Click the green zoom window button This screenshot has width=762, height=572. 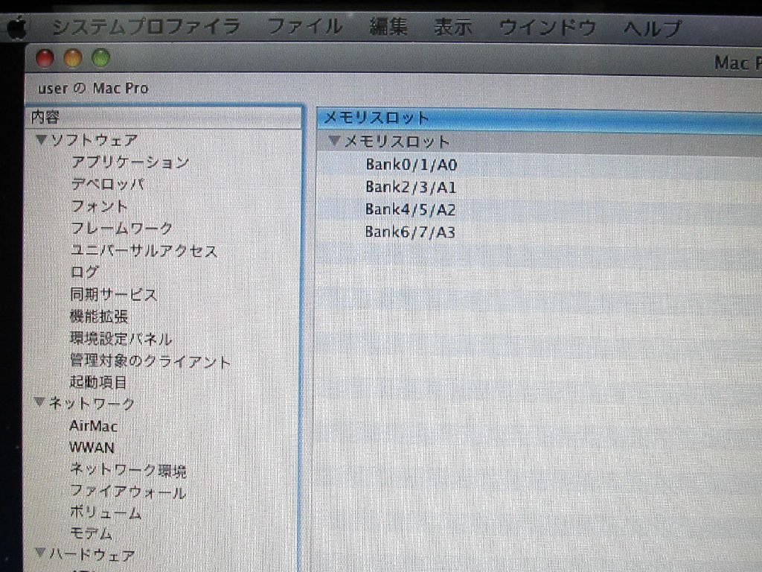(x=100, y=57)
